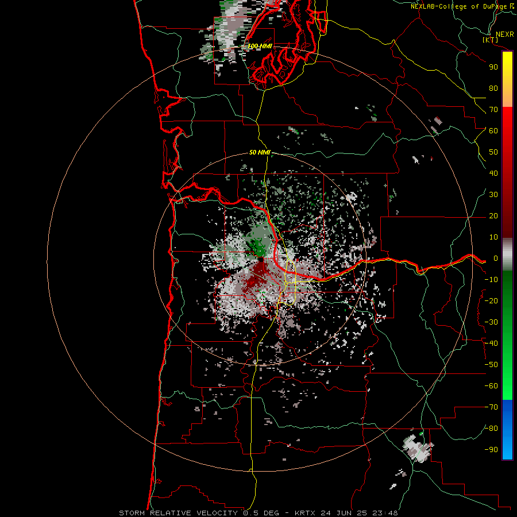Select the positive 80 knot scale label
This screenshot has height=517, width=517.
pyautogui.click(x=493, y=88)
